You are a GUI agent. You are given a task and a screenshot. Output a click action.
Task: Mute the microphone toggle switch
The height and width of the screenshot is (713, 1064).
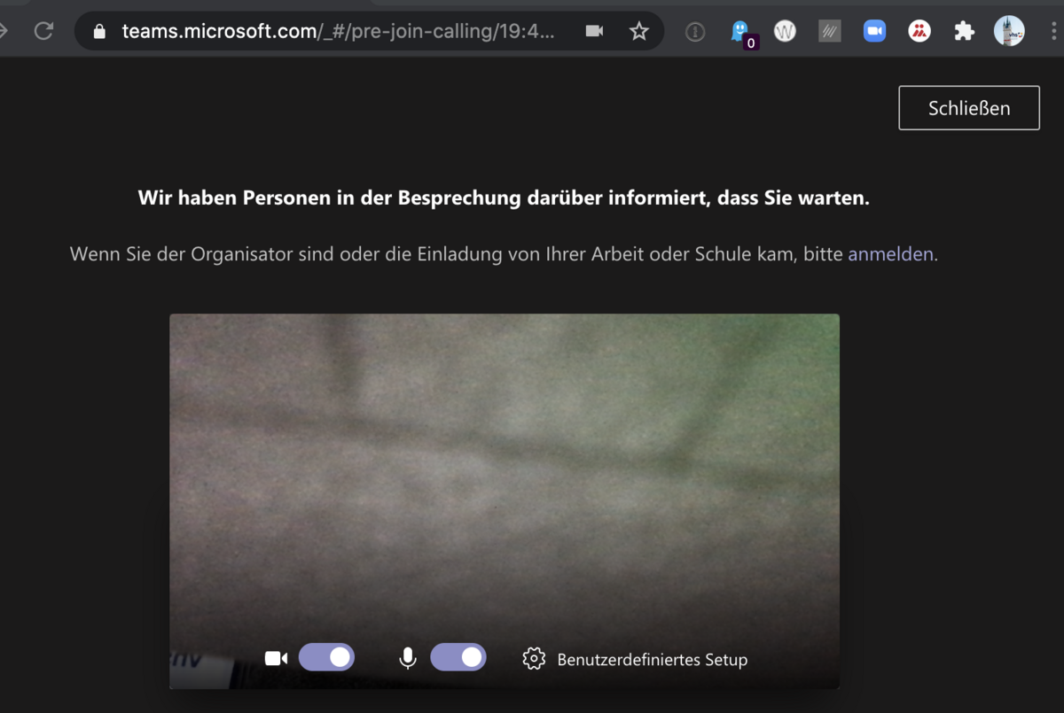click(x=458, y=657)
